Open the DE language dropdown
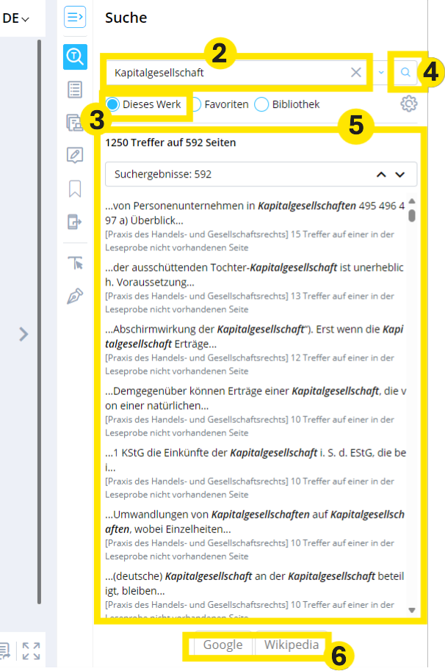The width and height of the screenshot is (445, 671). point(16,18)
